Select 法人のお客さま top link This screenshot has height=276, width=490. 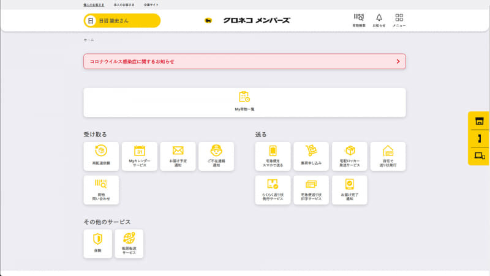124,5
